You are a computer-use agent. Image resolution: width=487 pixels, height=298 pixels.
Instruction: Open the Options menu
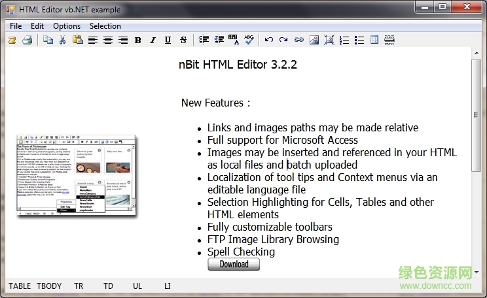67,26
